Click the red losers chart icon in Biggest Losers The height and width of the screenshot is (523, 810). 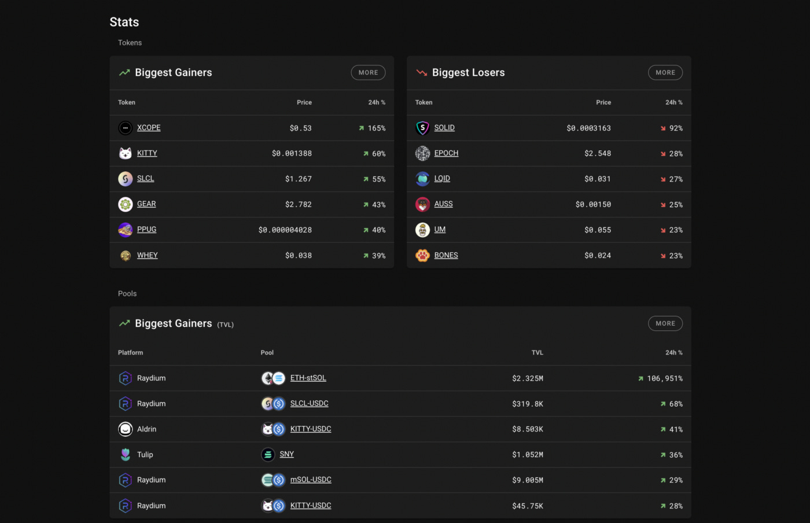coord(421,72)
